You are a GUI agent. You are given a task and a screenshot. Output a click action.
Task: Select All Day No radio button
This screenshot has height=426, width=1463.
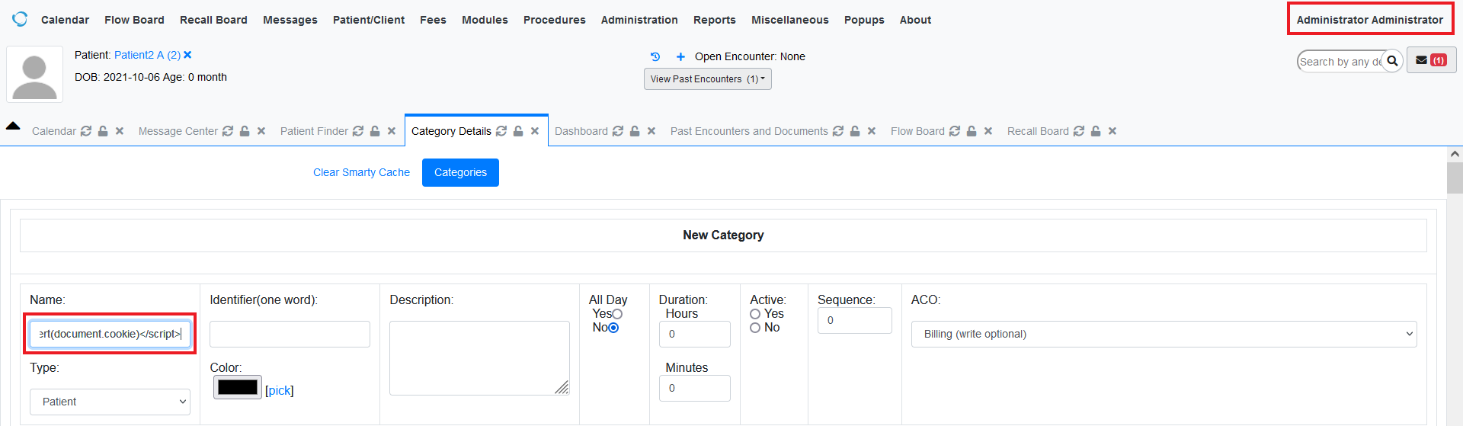pyautogui.click(x=613, y=328)
